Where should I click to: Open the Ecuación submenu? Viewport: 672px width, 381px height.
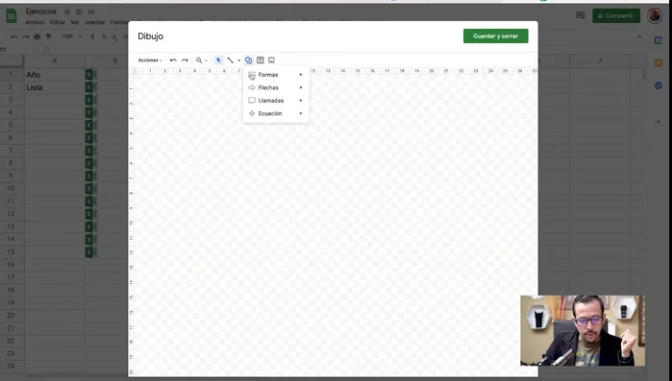coord(276,113)
